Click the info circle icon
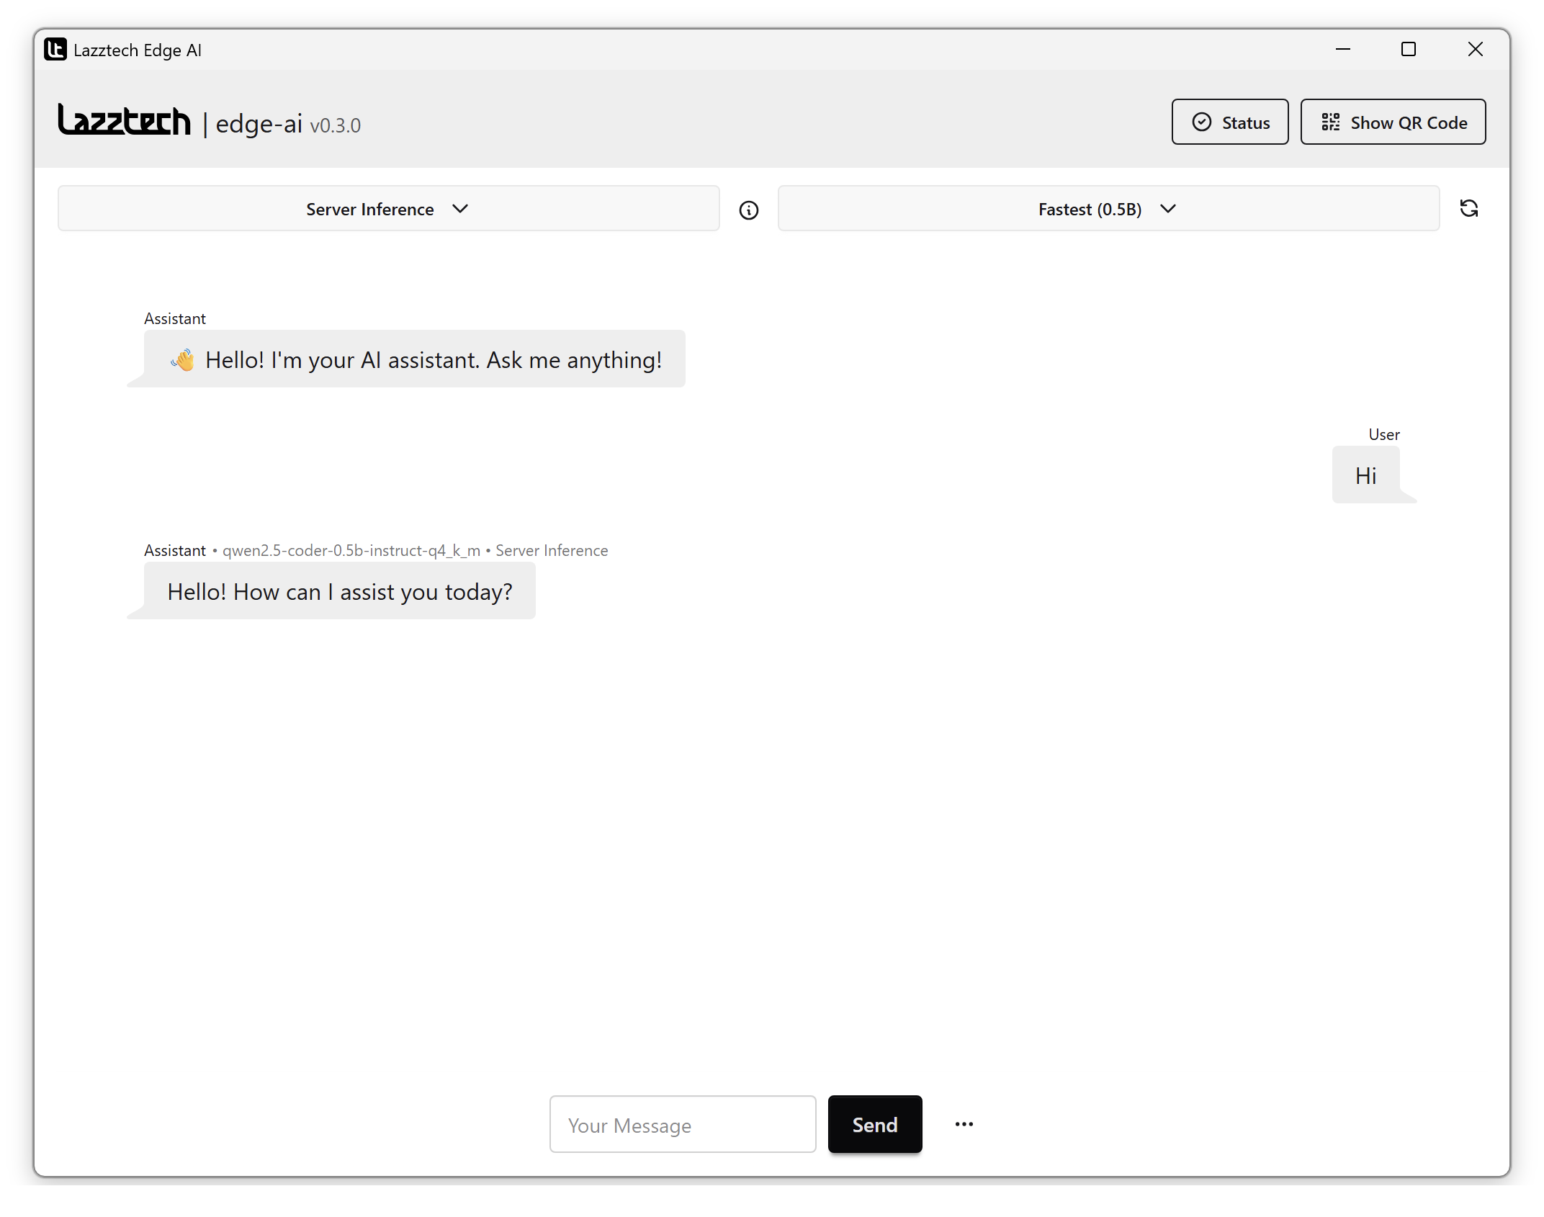Image resolution: width=1544 pixels, height=1217 pixels. (x=748, y=210)
